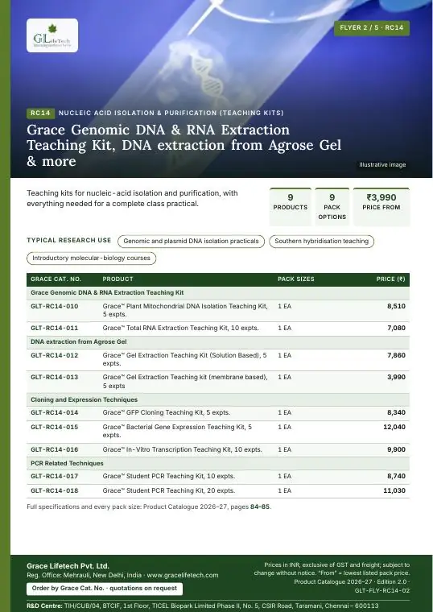The width and height of the screenshot is (433, 612).
Task: Click the Grace LifeTech logo
Action: (x=52, y=35)
